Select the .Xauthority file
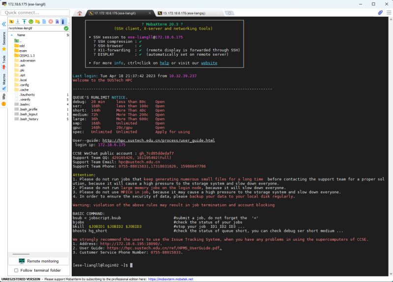This screenshot has width=393, height=282. pos(25,95)
